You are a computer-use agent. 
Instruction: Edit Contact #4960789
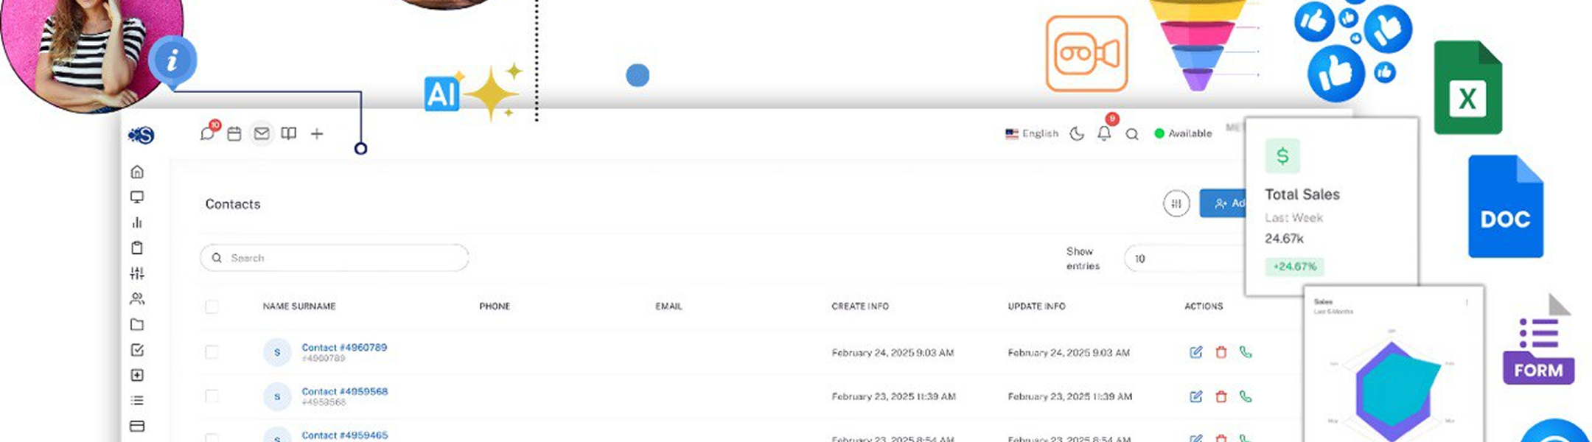[x=1196, y=352]
